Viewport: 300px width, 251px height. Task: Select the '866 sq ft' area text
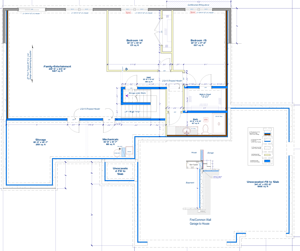pos(263,186)
